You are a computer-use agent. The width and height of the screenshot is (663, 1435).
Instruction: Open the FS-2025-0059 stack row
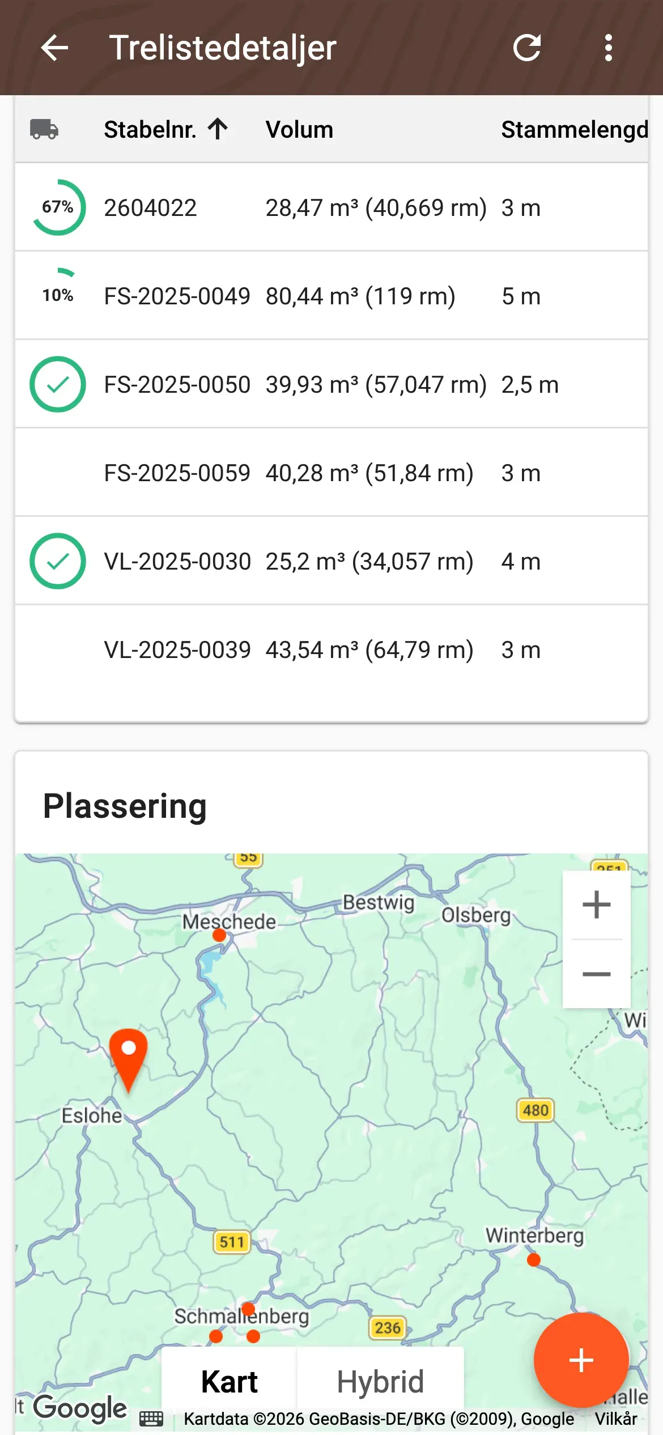point(331,473)
